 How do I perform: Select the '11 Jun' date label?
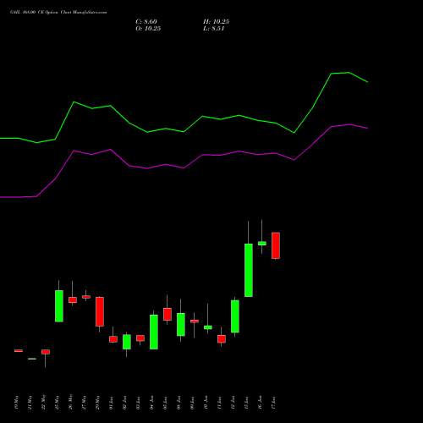click(x=219, y=403)
